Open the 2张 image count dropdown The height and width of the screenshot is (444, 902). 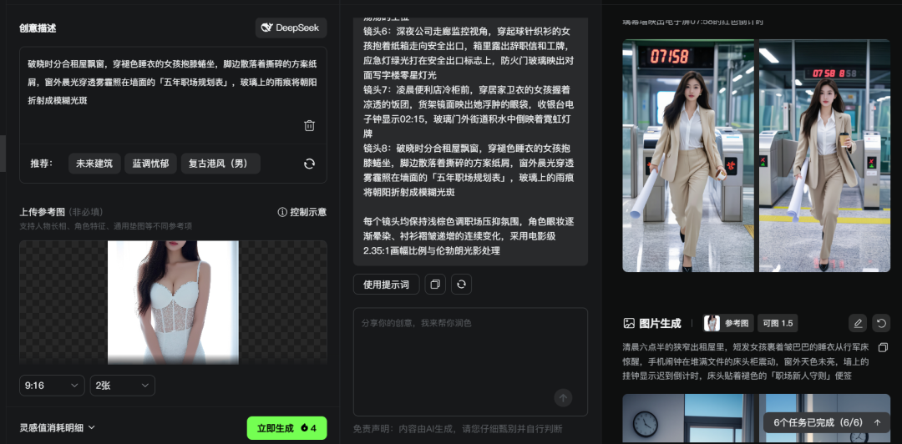tap(123, 386)
